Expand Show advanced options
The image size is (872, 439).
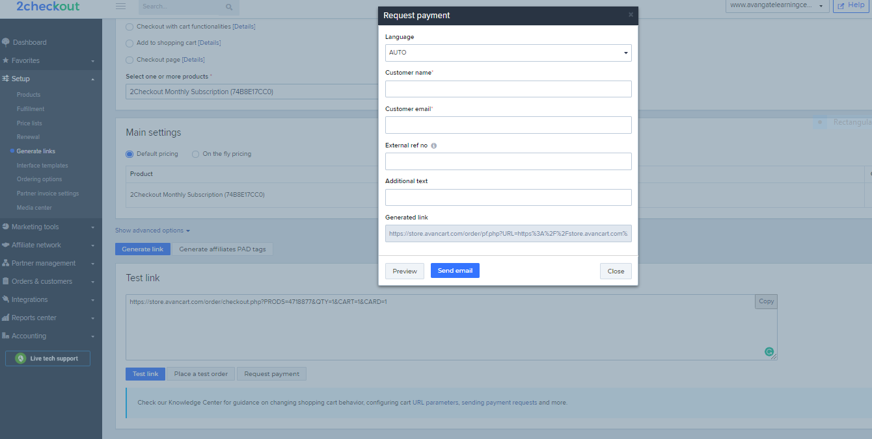152,231
